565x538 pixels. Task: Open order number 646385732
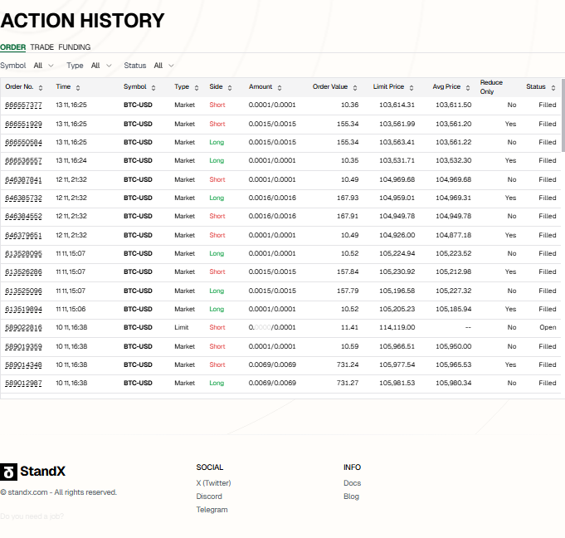click(23, 198)
